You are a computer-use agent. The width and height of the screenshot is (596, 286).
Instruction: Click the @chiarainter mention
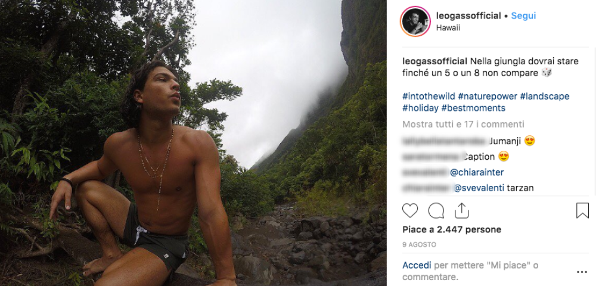477,172
